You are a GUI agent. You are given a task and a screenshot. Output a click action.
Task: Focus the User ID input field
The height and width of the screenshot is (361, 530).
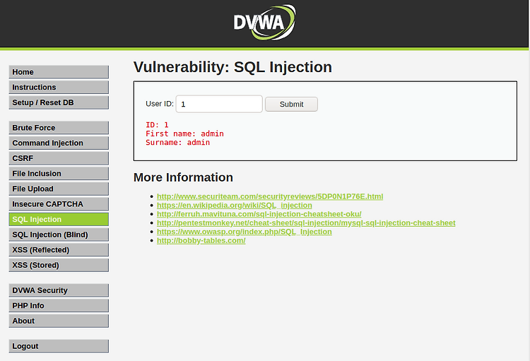(219, 104)
